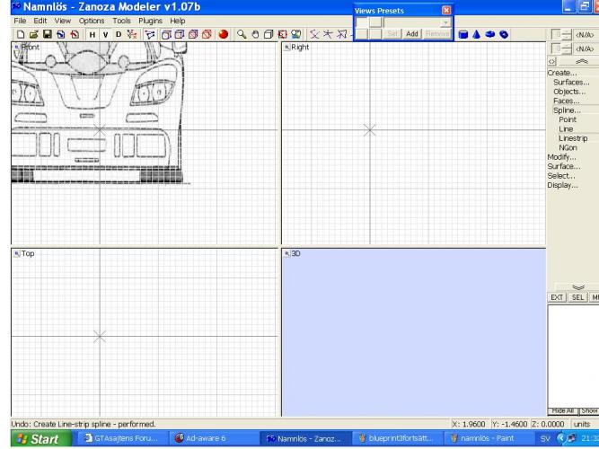Screen dimensions: 599x449
Task: Create a torus primitive from the toolbar
Action: [x=490, y=34]
